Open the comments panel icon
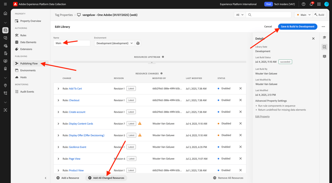Viewport: 332px width, 183px height. pos(324,57)
